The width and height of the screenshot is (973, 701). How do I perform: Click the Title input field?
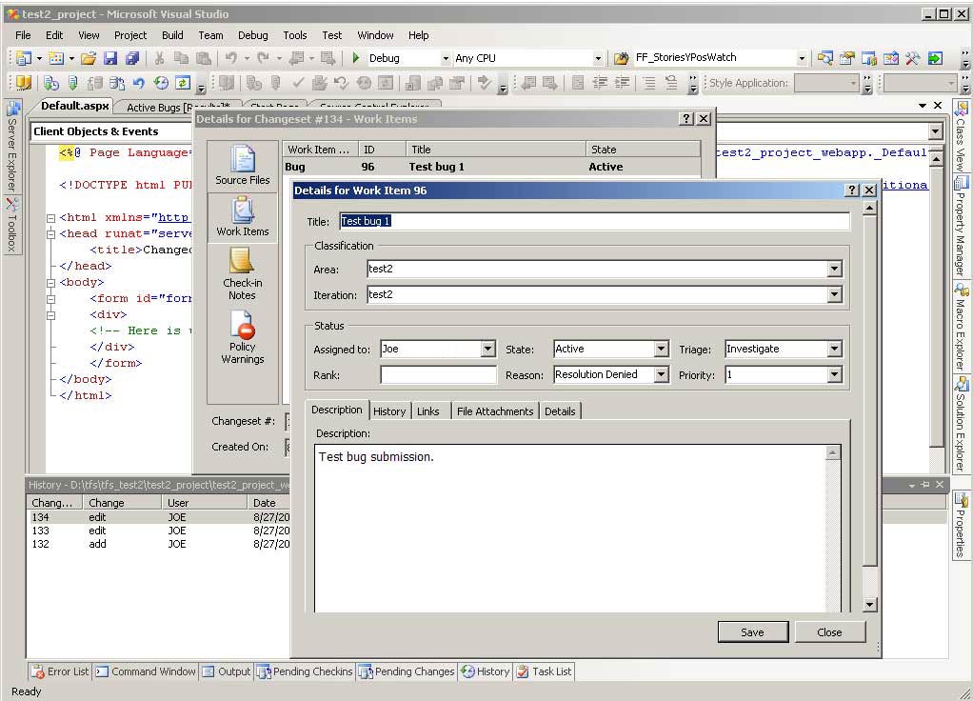(594, 221)
